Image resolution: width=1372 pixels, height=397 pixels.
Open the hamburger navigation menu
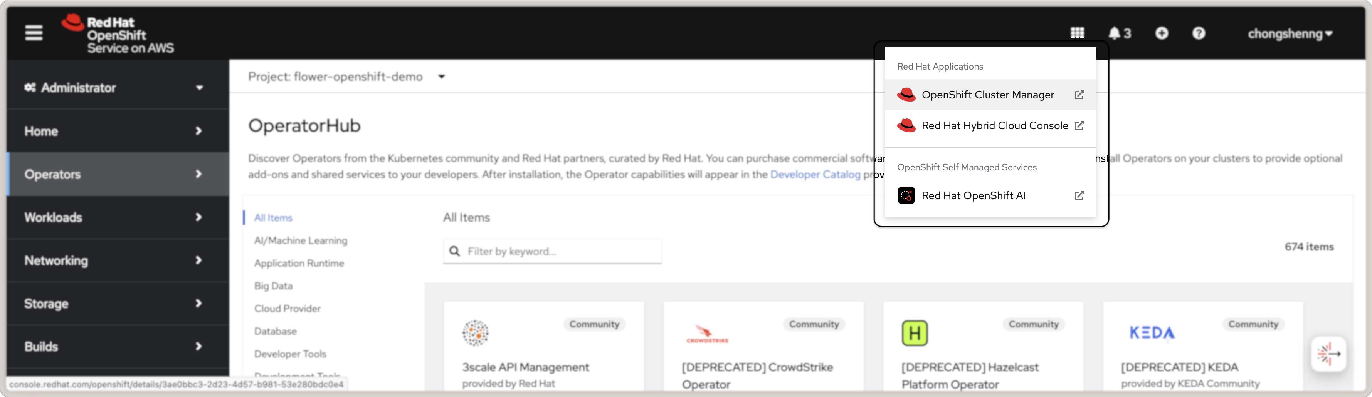click(34, 33)
